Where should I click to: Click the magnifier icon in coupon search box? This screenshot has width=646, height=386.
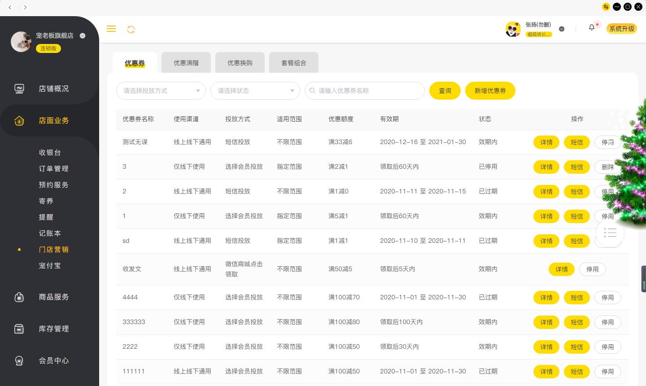(312, 91)
